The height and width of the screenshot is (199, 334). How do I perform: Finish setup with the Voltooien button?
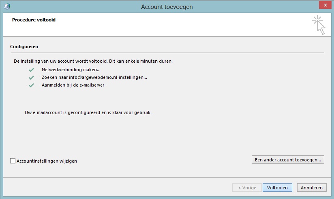[277, 188]
